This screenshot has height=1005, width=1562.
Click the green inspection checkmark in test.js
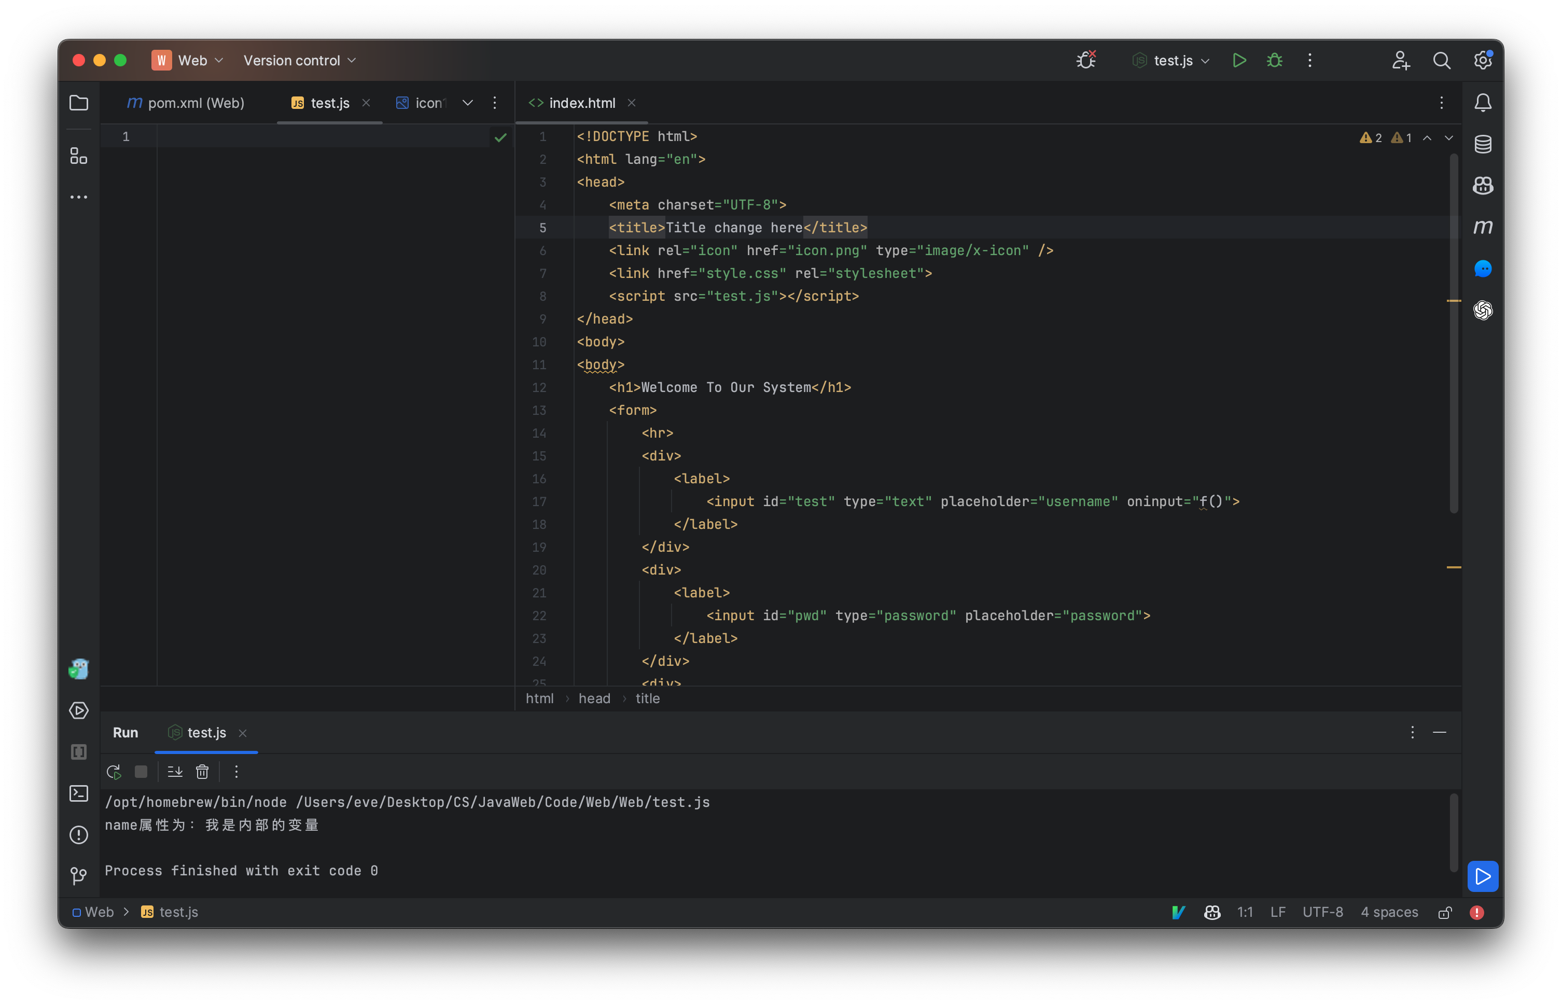[x=500, y=137]
